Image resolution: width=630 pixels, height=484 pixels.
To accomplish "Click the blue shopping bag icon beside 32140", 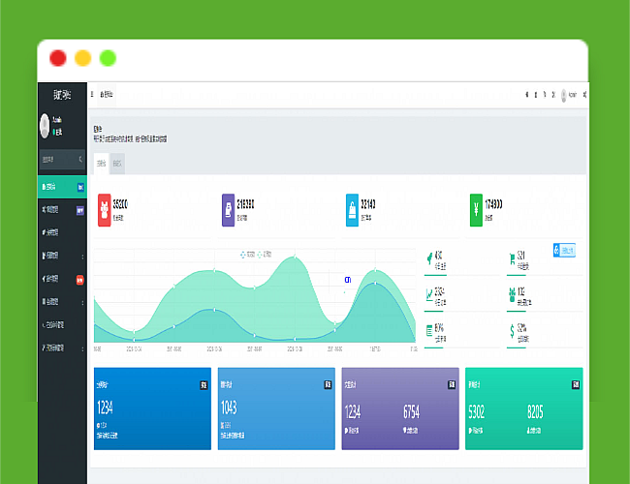I will coord(352,209).
